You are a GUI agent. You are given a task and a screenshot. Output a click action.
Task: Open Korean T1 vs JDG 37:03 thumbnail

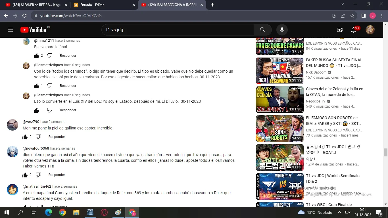tap(280, 158)
